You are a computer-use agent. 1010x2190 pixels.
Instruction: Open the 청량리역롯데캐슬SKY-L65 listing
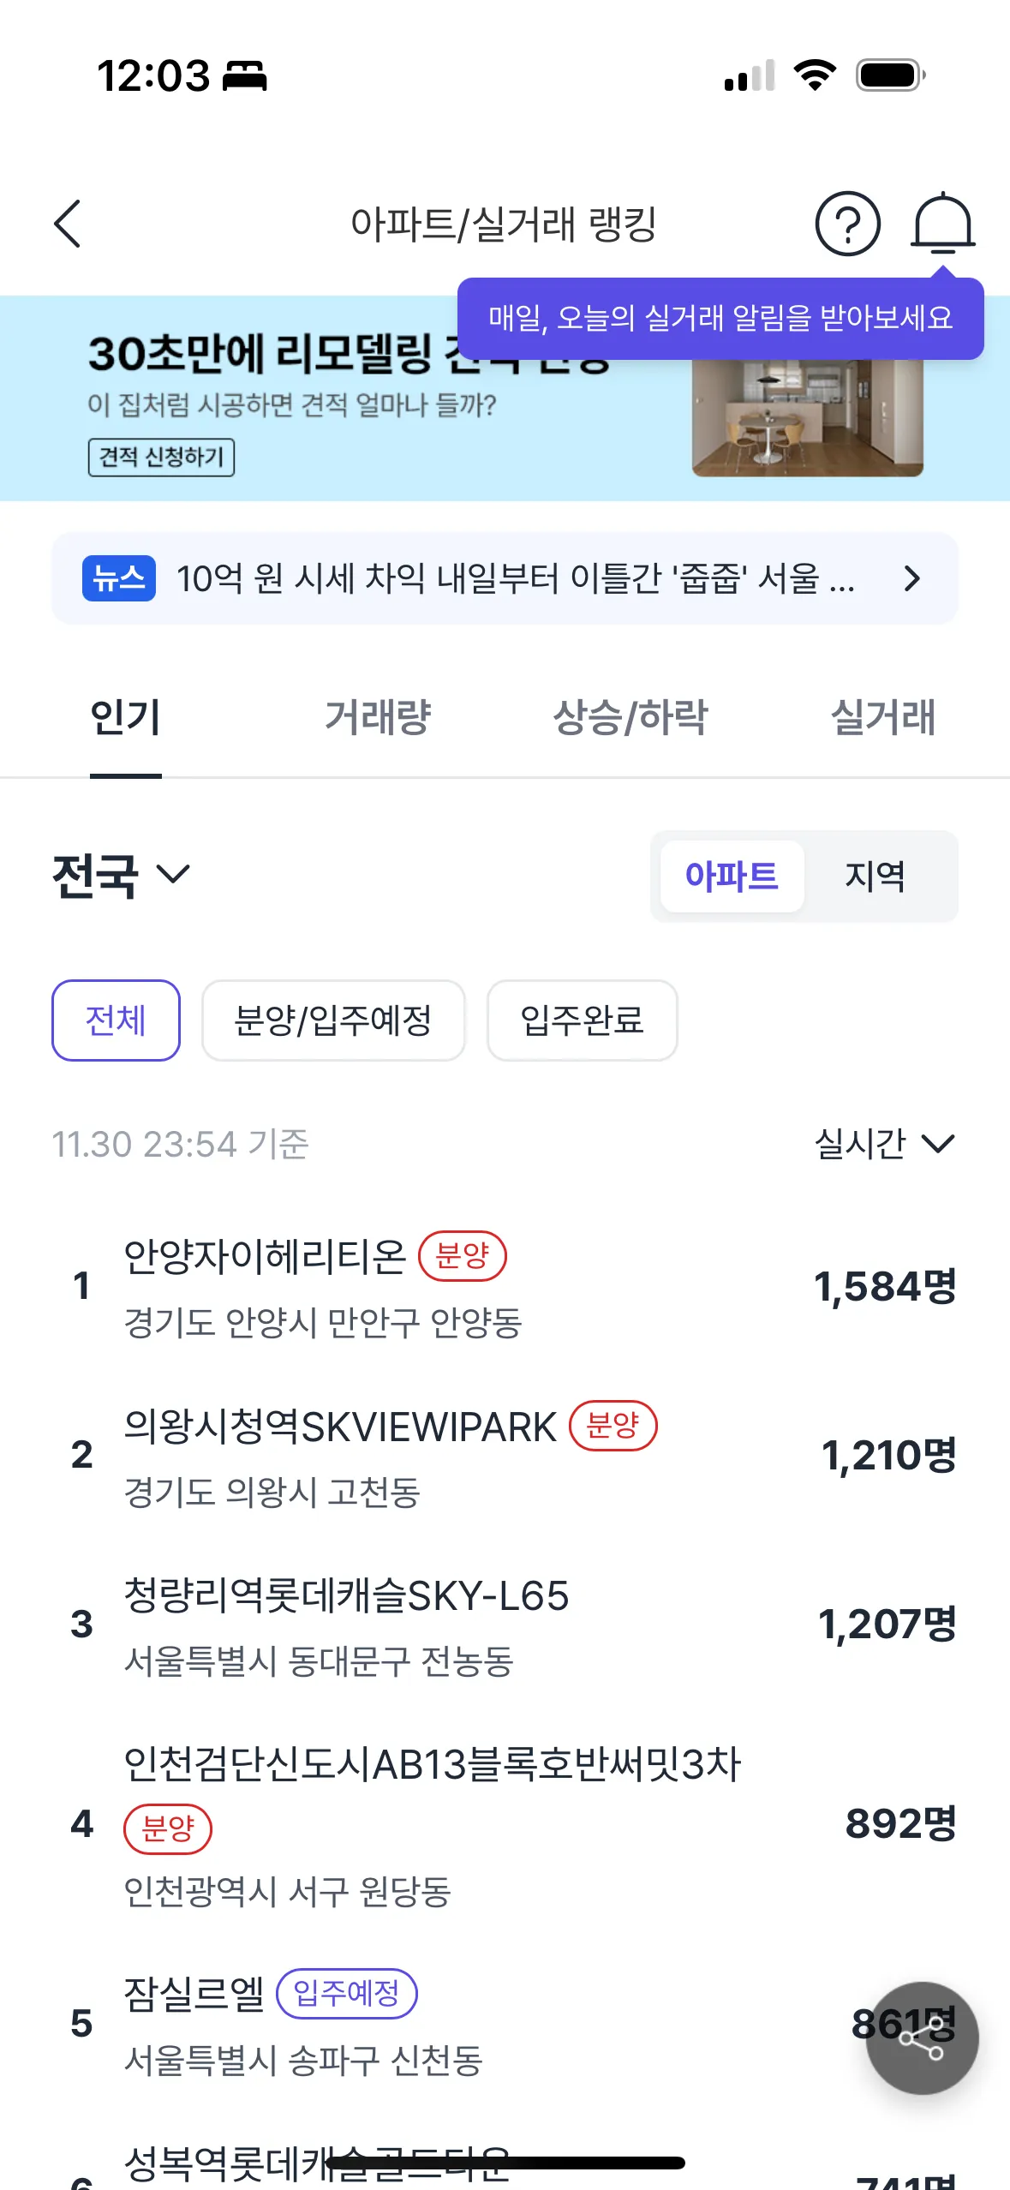coord(347,1625)
